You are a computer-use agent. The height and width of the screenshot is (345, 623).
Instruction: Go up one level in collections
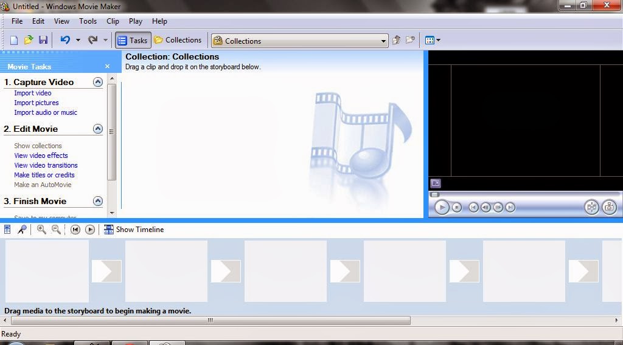coord(396,40)
